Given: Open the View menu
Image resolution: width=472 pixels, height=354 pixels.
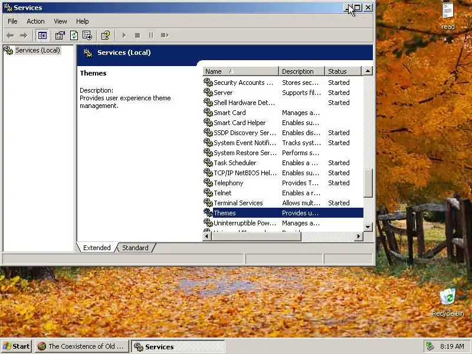Looking at the screenshot, I should pyautogui.click(x=60, y=21).
